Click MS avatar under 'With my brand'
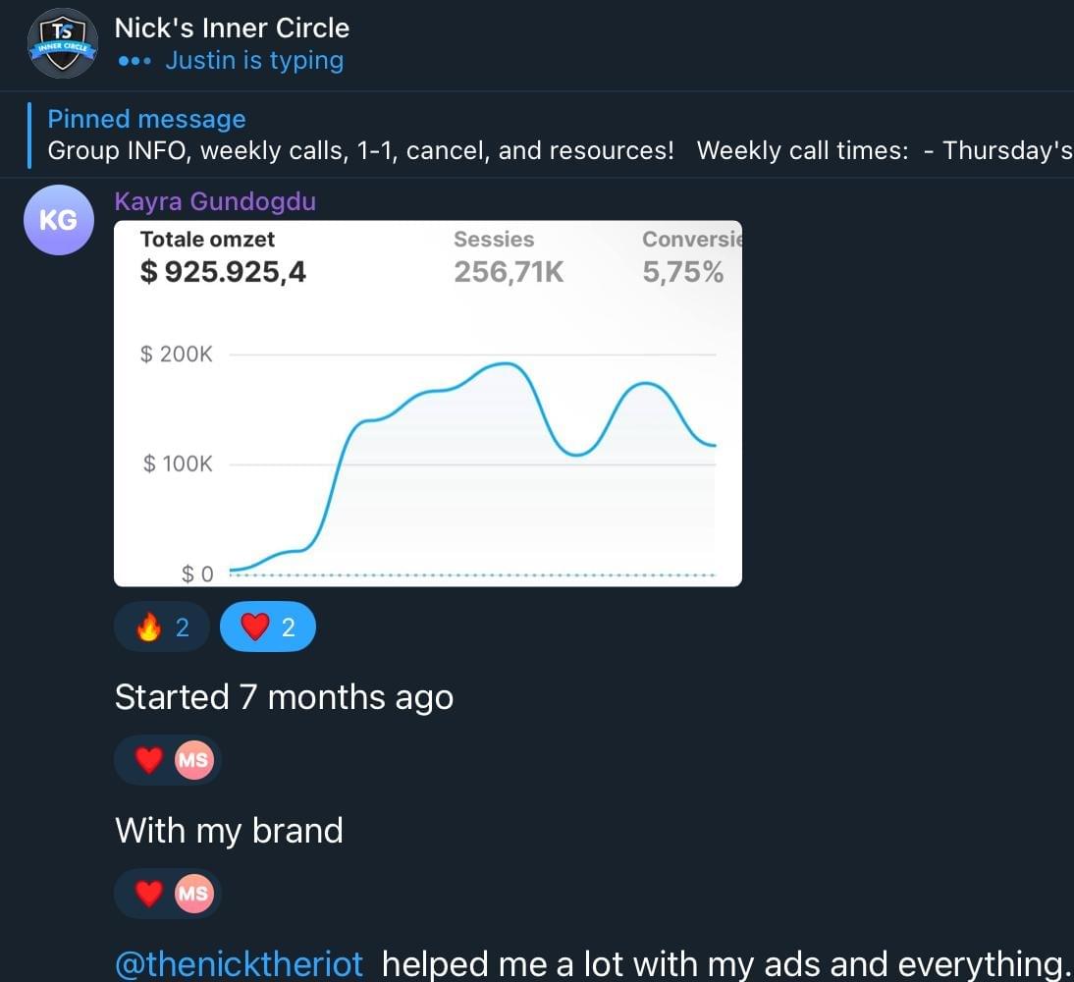The width and height of the screenshot is (1074, 982). click(x=193, y=894)
